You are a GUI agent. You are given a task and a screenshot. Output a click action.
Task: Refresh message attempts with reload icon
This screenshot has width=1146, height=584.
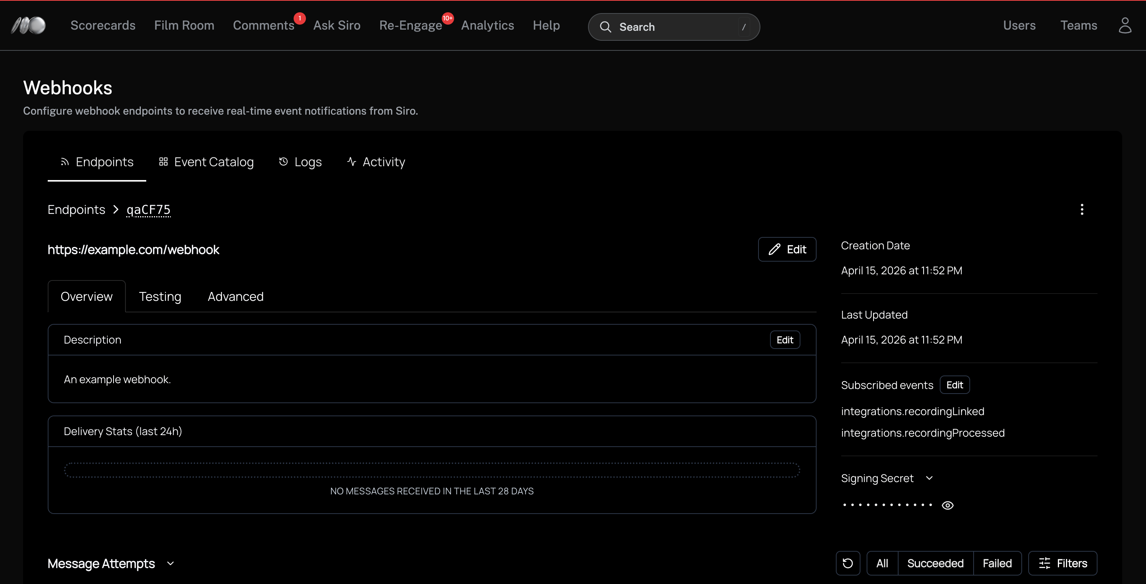pos(848,563)
